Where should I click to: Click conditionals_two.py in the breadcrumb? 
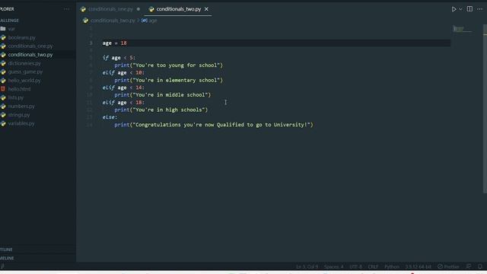tap(113, 21)
